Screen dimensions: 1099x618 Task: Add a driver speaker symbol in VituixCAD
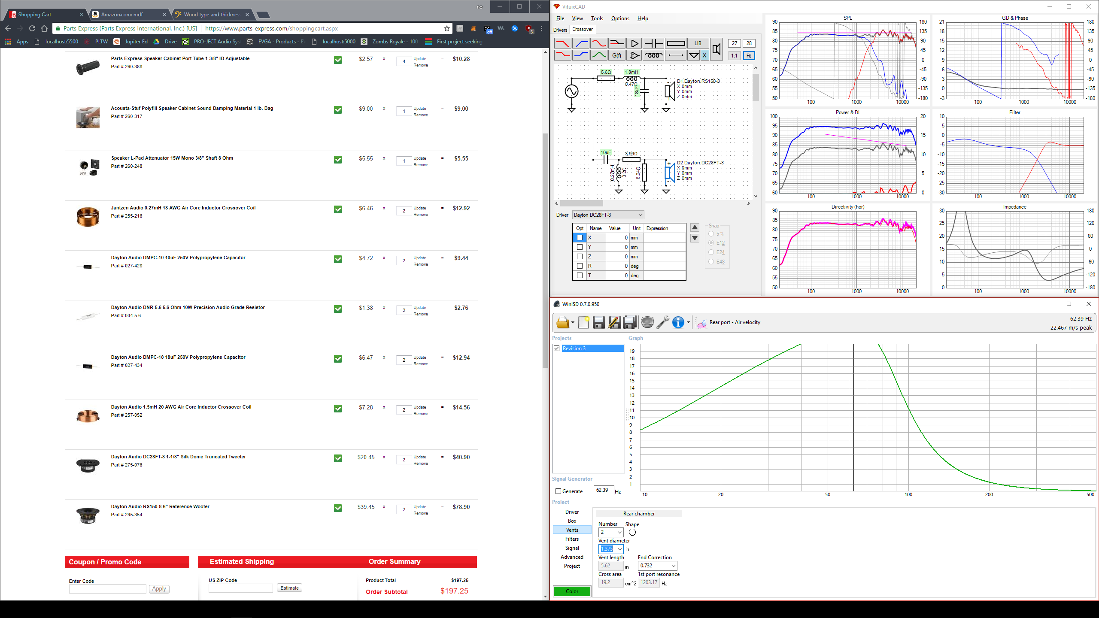[x=716, y=49]
